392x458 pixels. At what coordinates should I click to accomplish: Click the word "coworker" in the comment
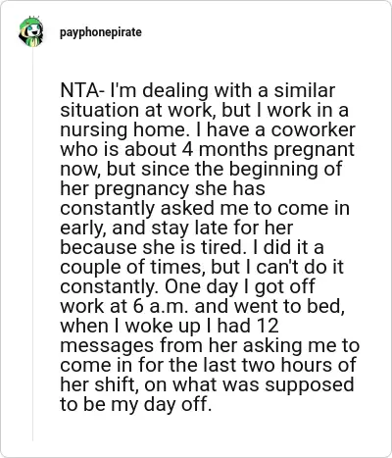pyautogui.click(x=313, y=129)
